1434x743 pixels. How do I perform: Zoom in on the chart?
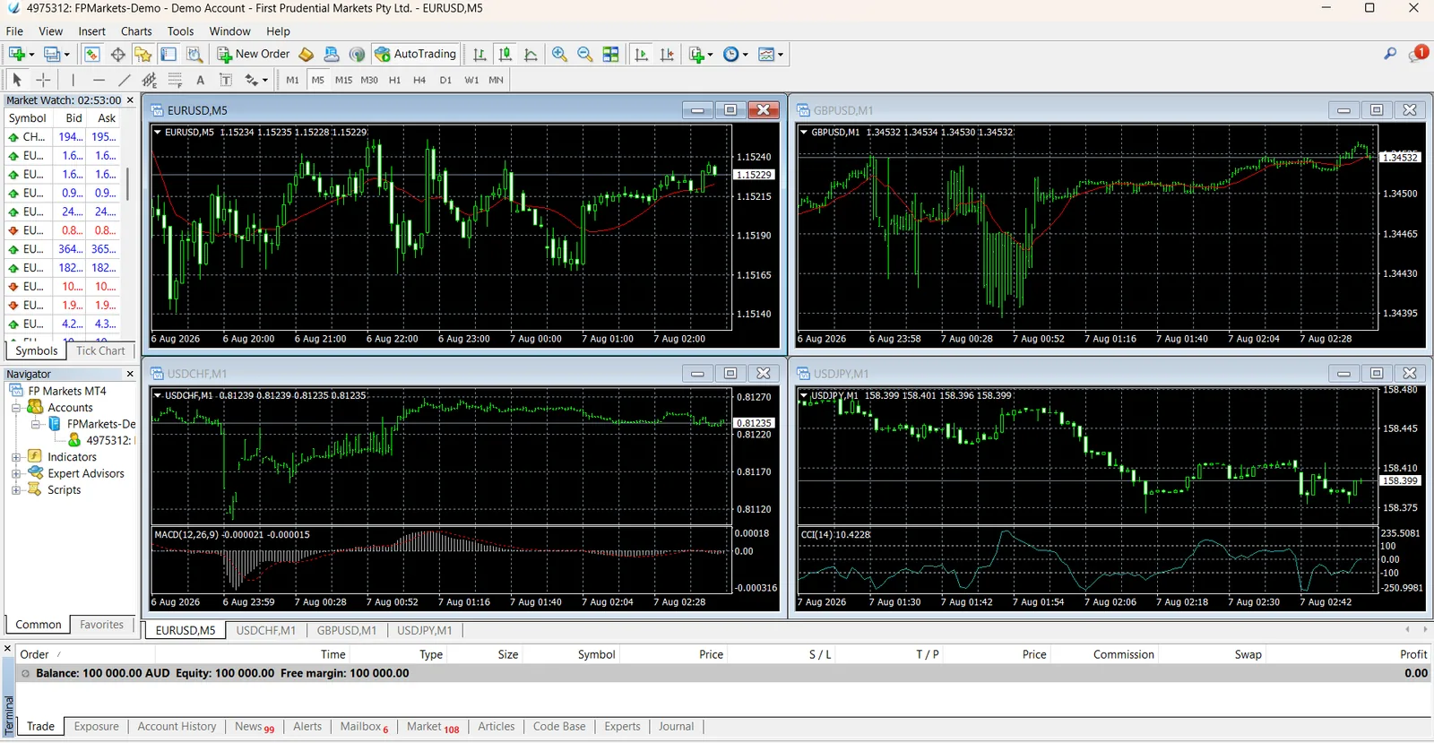(559, 54)
